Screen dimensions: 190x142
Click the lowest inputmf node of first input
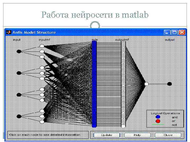tap(42, 57)
